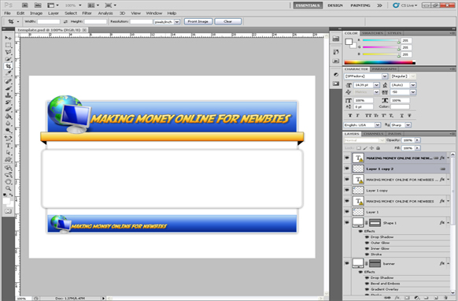
Task: Select the History Brush tool
Action: click(x=8, y=102)
